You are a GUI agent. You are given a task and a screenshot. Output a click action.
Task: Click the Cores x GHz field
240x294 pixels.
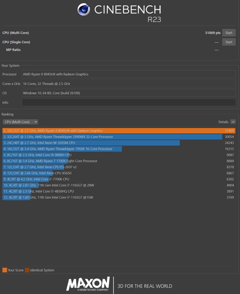point(129,84)
